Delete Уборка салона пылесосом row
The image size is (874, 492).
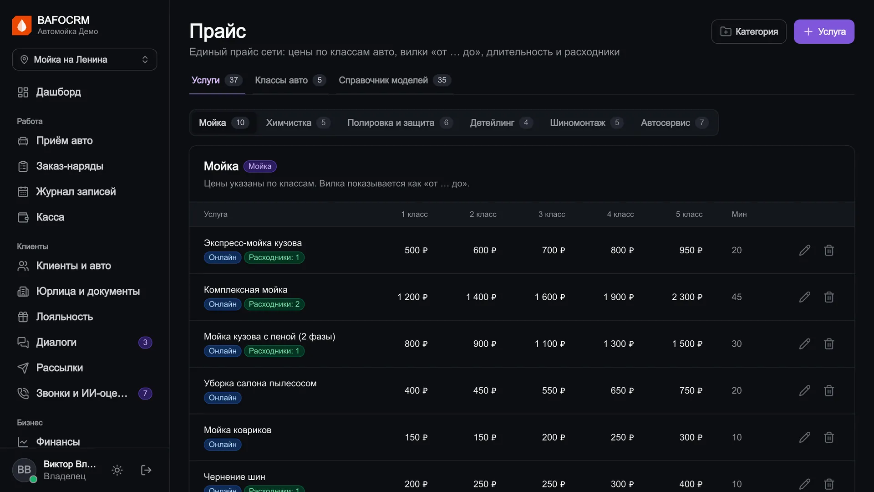pyautogui.click(x=829, y=390)
